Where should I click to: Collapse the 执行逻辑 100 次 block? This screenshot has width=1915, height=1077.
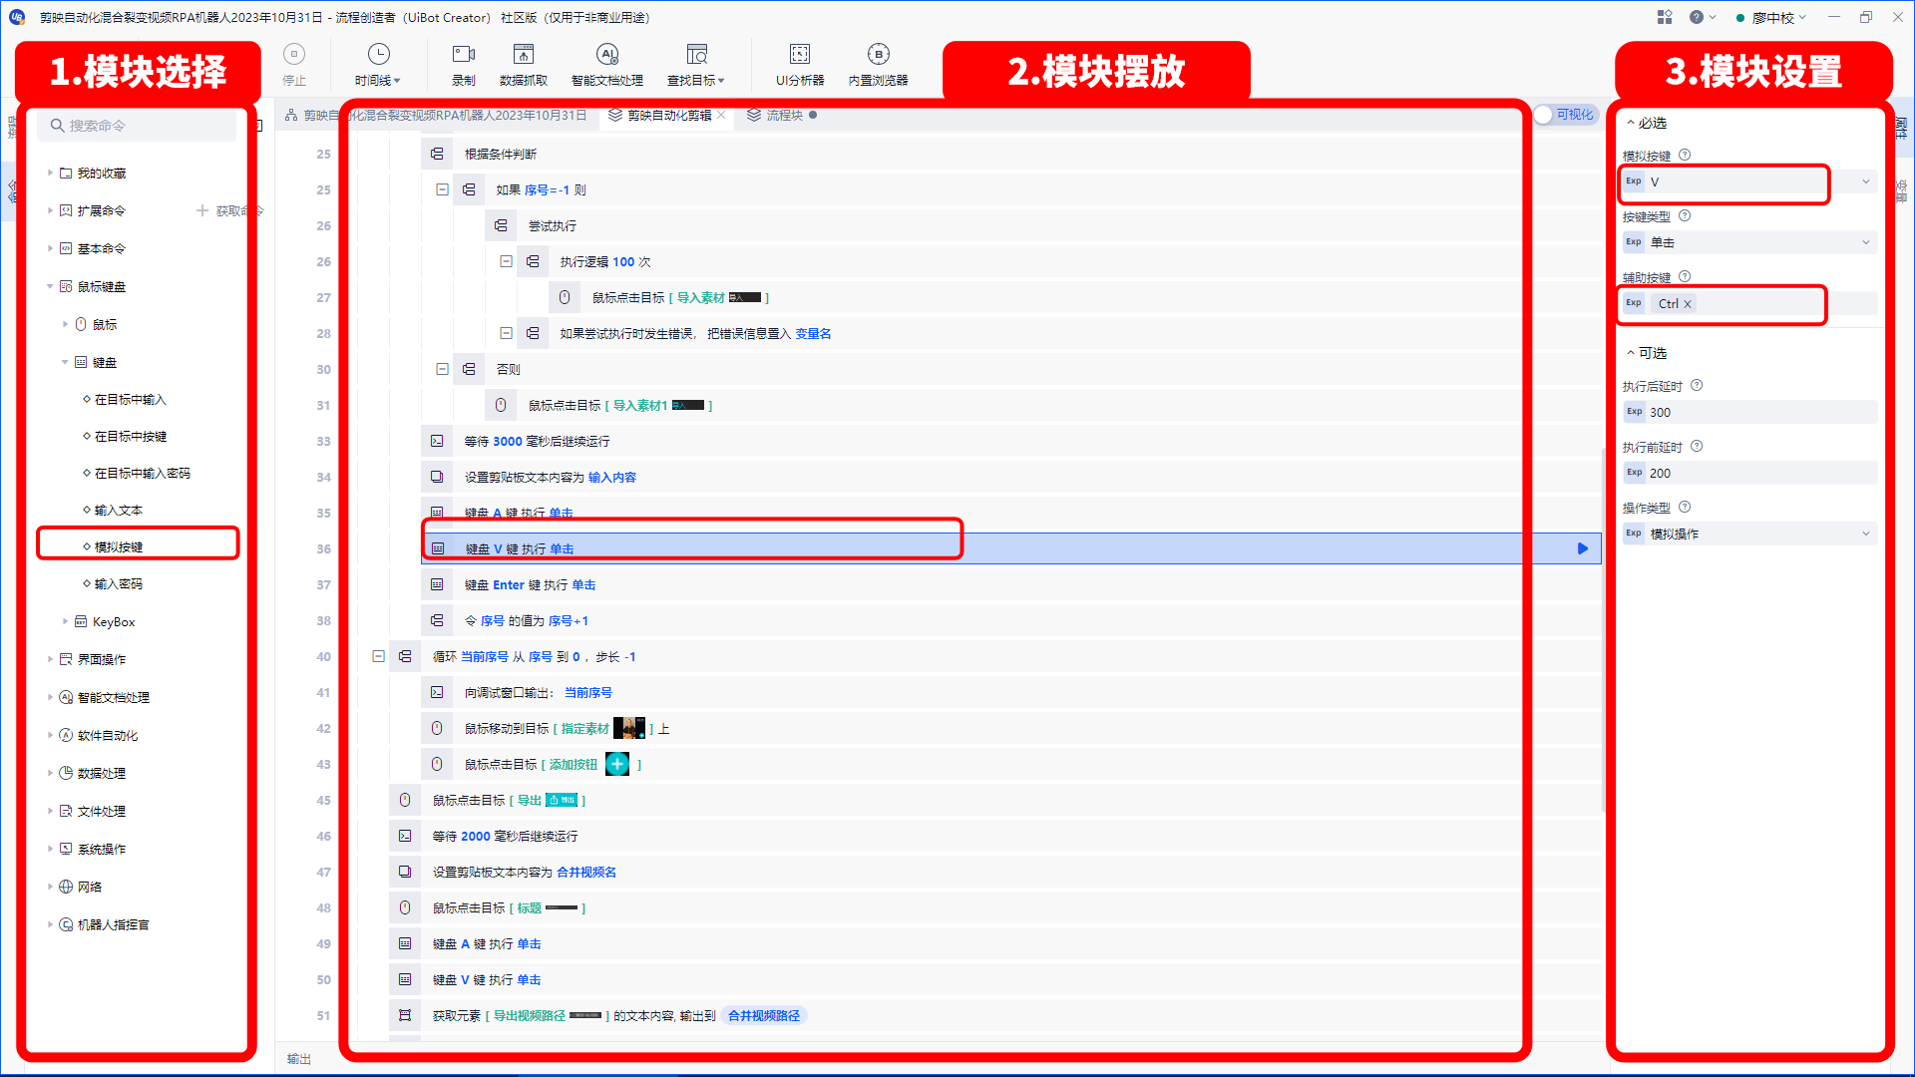tap(506, 261)
